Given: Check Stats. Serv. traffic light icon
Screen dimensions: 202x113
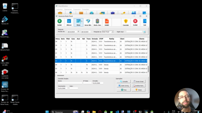Looking at the screenshot, I should click(98, 21).
